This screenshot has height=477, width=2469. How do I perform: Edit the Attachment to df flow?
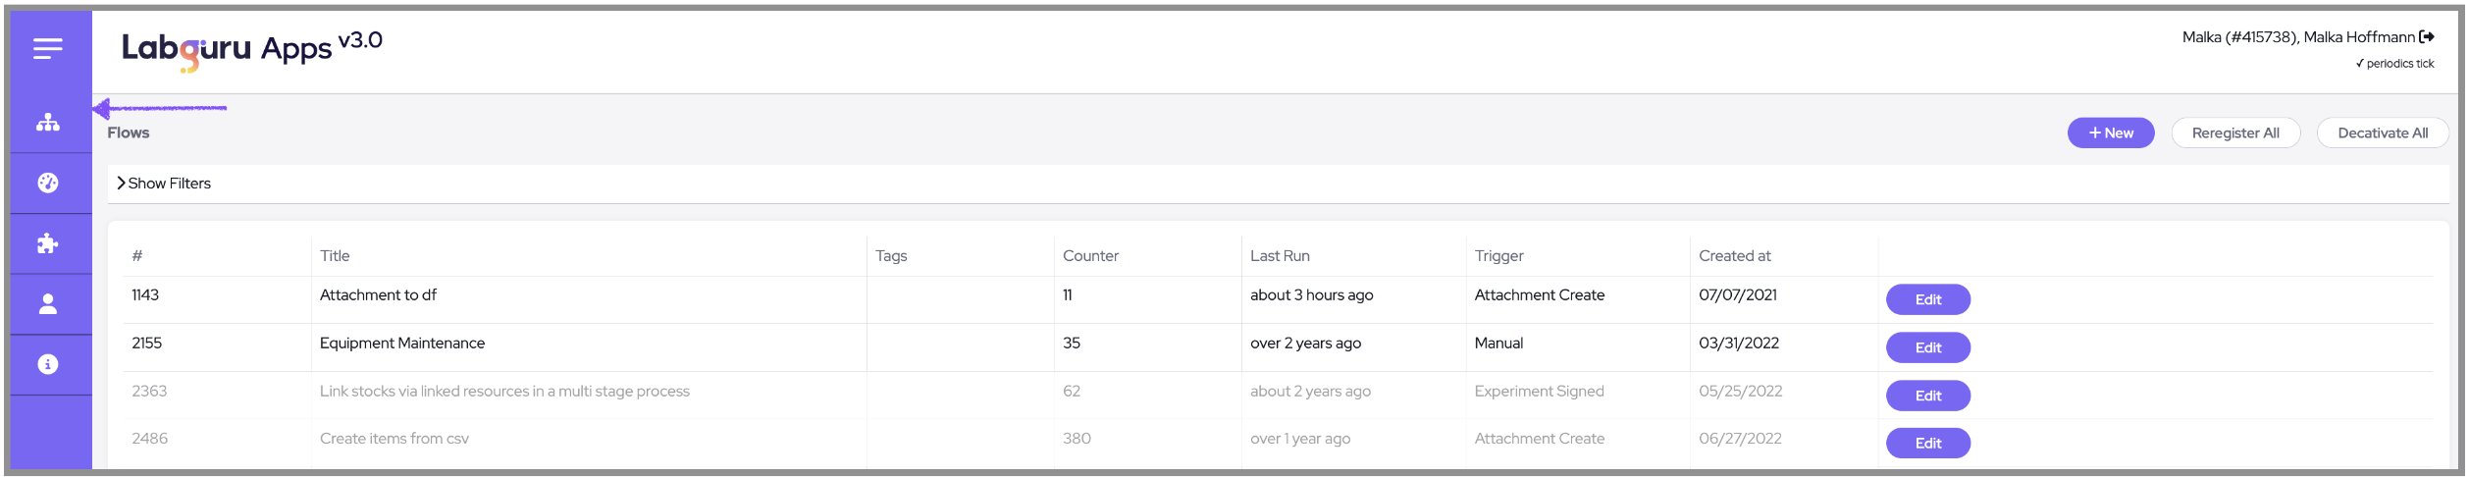pyautogui.click(x=1927, y=299)
